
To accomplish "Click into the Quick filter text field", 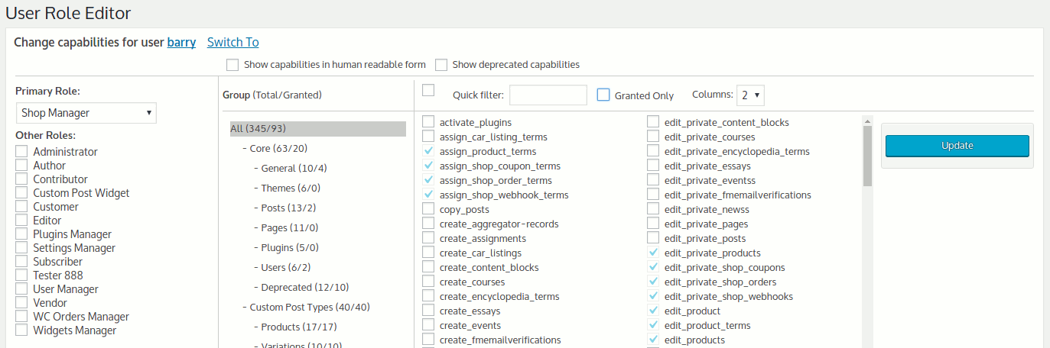I will point(548,95).
